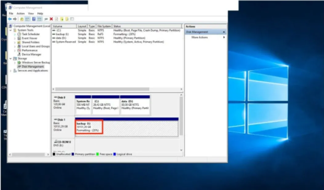Viewport: 324px width, 190px height.
Task: Open the More Actions submenu arrow
Action: (224, 37)
